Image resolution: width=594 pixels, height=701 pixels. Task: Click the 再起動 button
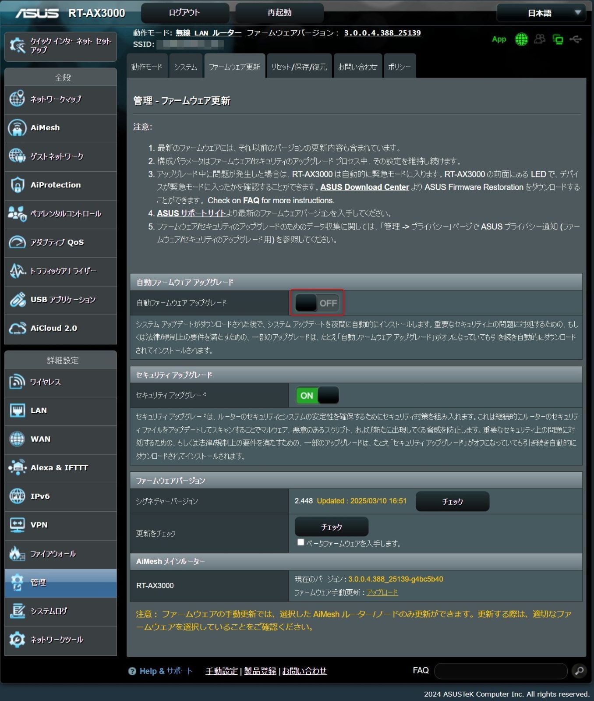(x=279, y=13)
